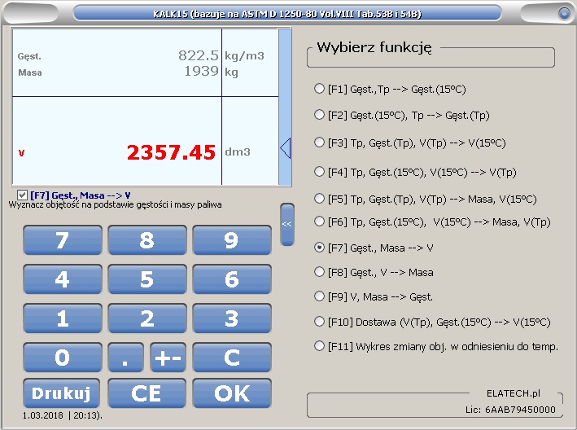The image size is (577, 430).
Task: Click the +- sign toggle key
Action: pyautogui.click(x=168, y=357)
